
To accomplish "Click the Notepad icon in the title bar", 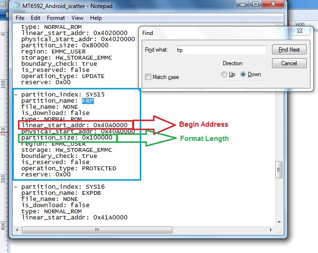I will tap(16, 6).
